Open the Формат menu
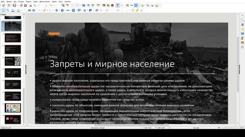Viewport: 245px width, 137px height. pos(29,2)
